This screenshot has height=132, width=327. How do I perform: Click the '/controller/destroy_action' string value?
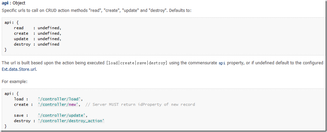coord(71,121)
